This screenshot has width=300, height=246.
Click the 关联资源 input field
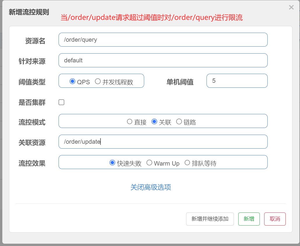(163, 142)
